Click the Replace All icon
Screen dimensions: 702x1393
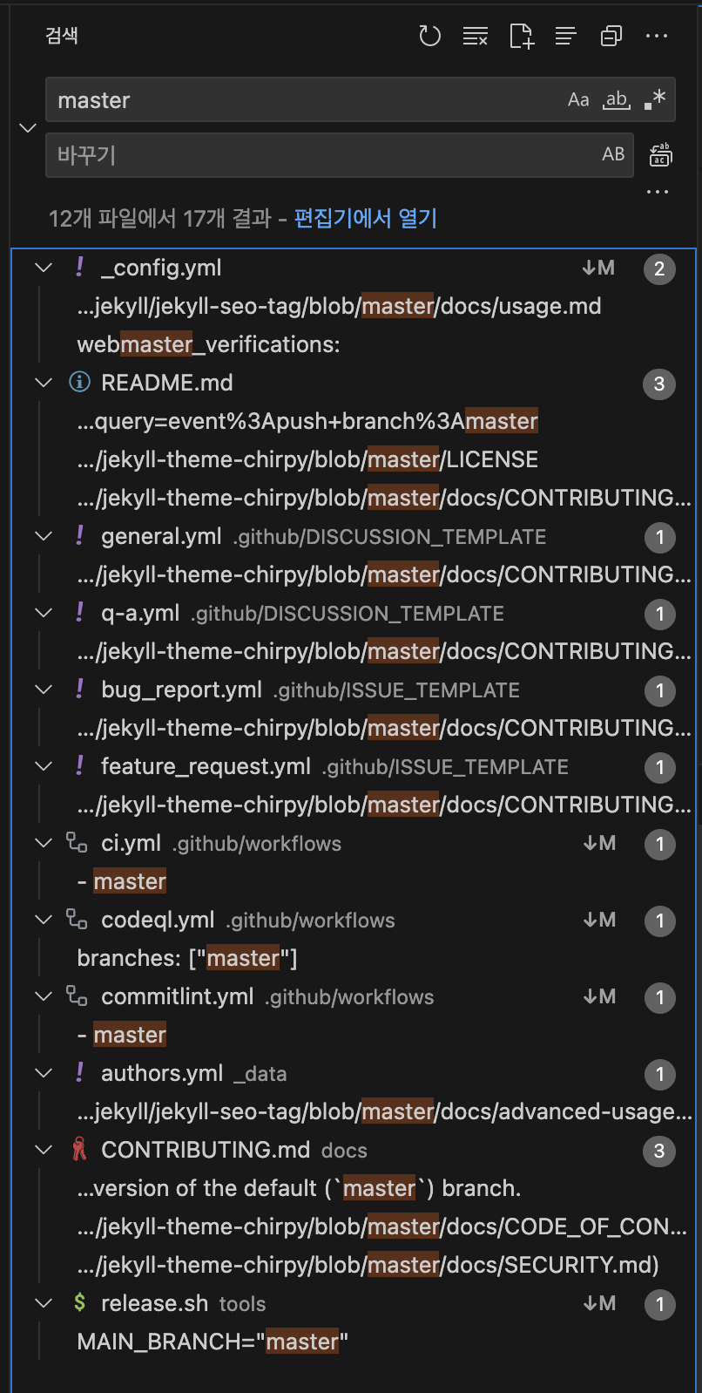click(660, 155)
